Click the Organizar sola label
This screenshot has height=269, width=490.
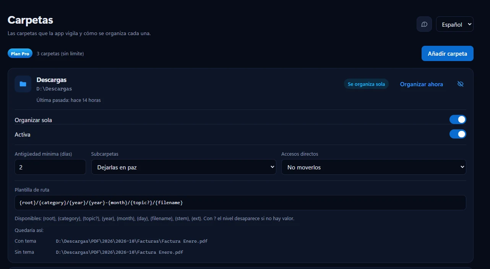(x=33, y=120)
